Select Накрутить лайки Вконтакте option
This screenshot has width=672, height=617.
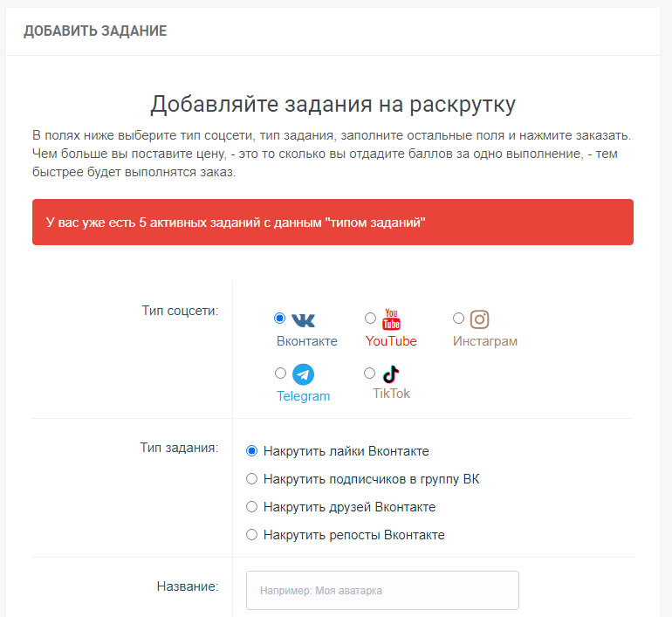coord(252,451)
